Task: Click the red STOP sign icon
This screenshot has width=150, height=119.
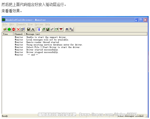Action: pos(14,29)
